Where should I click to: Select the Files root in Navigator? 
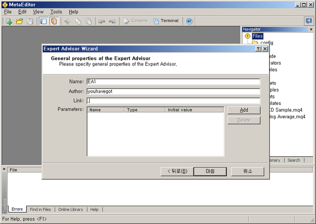click(x=257, y=36)
